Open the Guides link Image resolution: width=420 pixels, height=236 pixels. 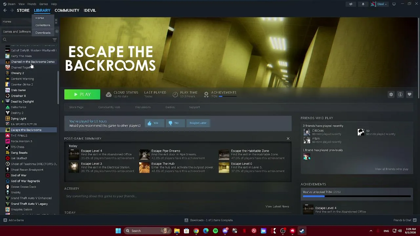coord(170,107)
